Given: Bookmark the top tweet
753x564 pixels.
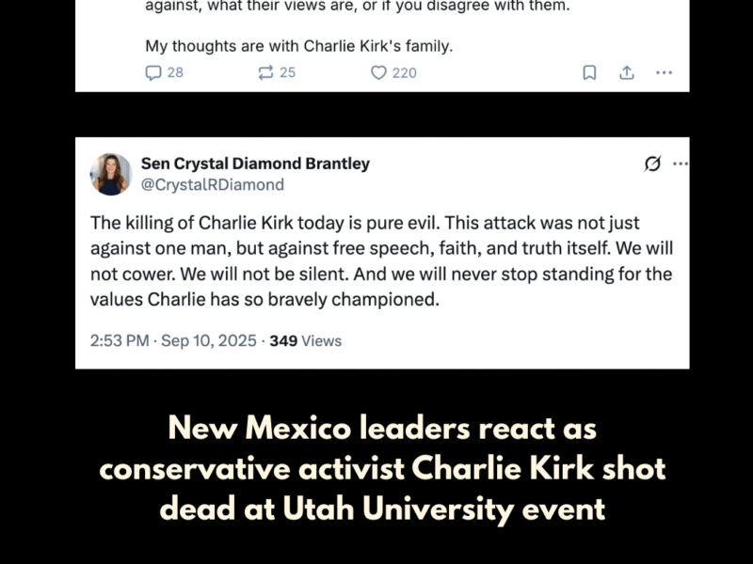Looking at the screenshot, I should pyautogui.click(x=589, y=72).
